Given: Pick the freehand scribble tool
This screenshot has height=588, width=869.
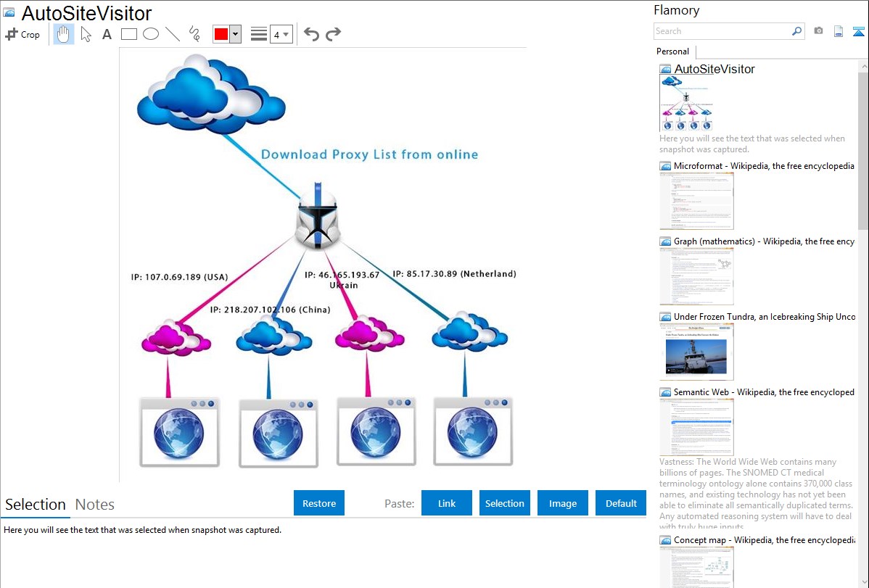Looking at the screenshot, I should click(194, 34).
